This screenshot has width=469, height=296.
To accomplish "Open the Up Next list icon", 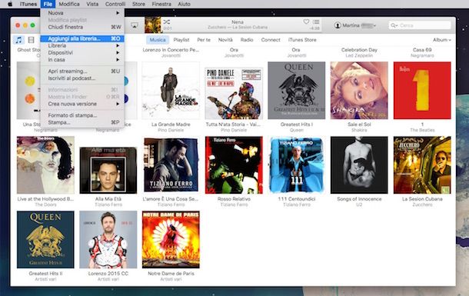I will point(316,22).
